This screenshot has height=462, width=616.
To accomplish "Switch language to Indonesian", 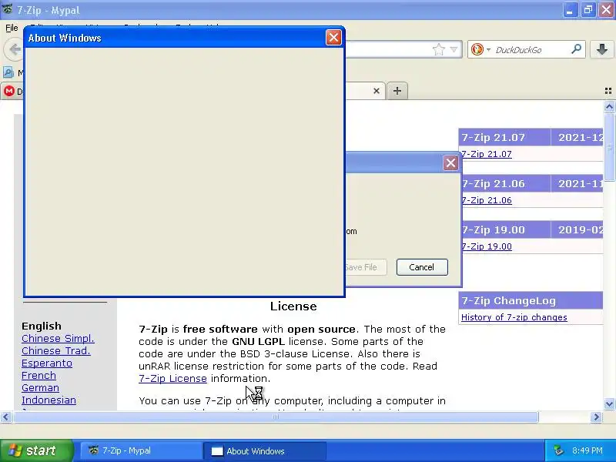I will click(x=49, y=400).
